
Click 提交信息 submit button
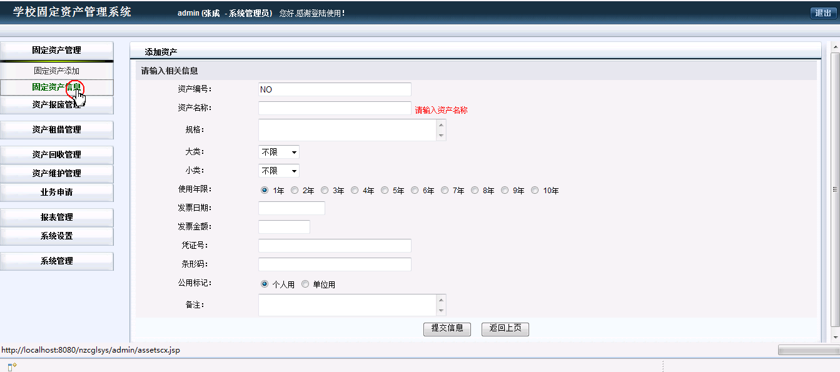pyautogui.click(x=447, y=329)
